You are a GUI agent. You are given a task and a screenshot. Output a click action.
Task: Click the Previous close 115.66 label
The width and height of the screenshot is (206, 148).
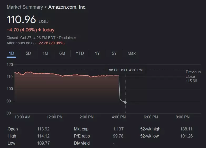[193, 76]
